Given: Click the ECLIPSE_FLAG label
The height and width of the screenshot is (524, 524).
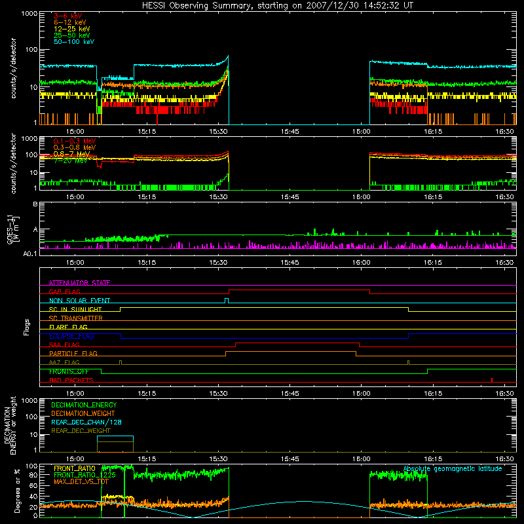Looking at the screenshot, I should [71, 336].
